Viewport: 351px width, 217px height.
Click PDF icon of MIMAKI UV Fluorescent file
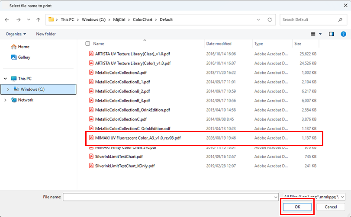91,137
